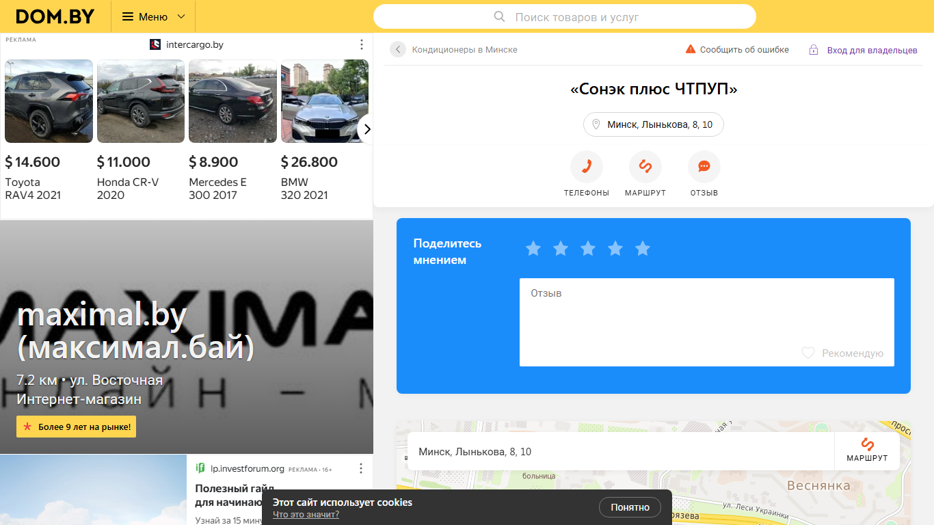Rate two stars in review form
Image resolution: width=934 pixels, height=525 pixels.
point(561,249)
